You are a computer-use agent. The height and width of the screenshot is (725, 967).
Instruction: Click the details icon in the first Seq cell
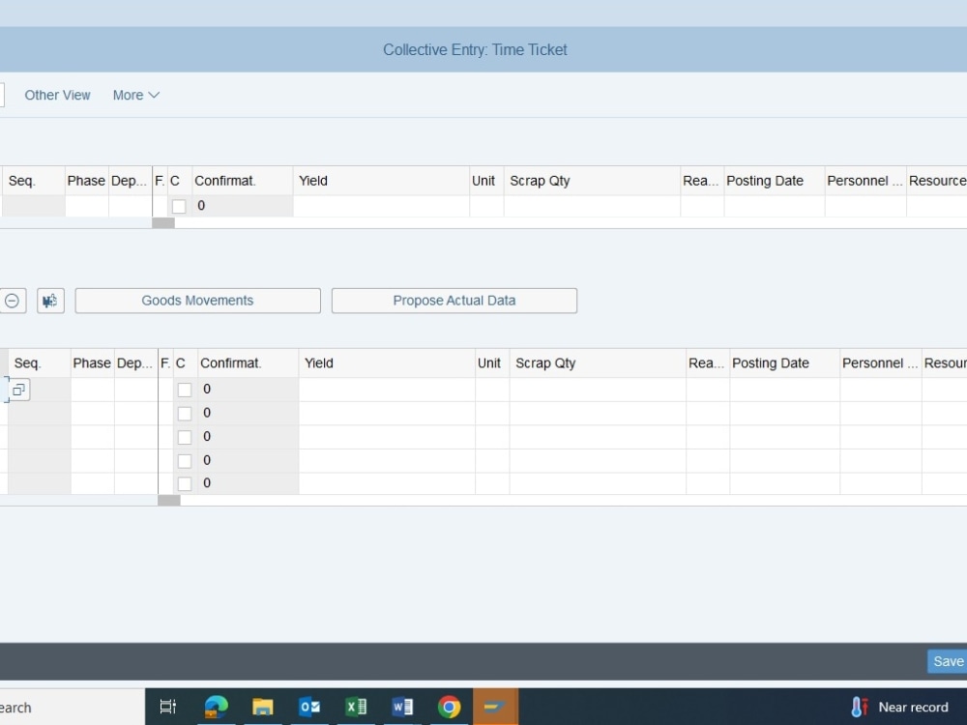[x=18, y=389]
